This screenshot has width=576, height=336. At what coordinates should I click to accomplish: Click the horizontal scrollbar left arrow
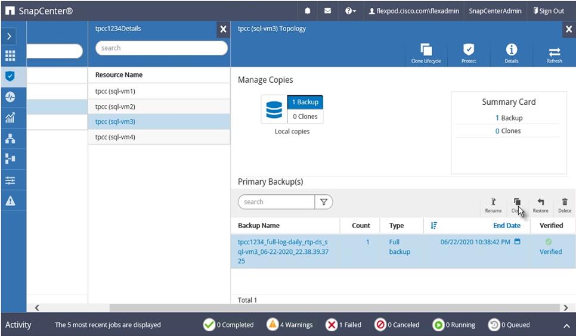tap(37, 308)
